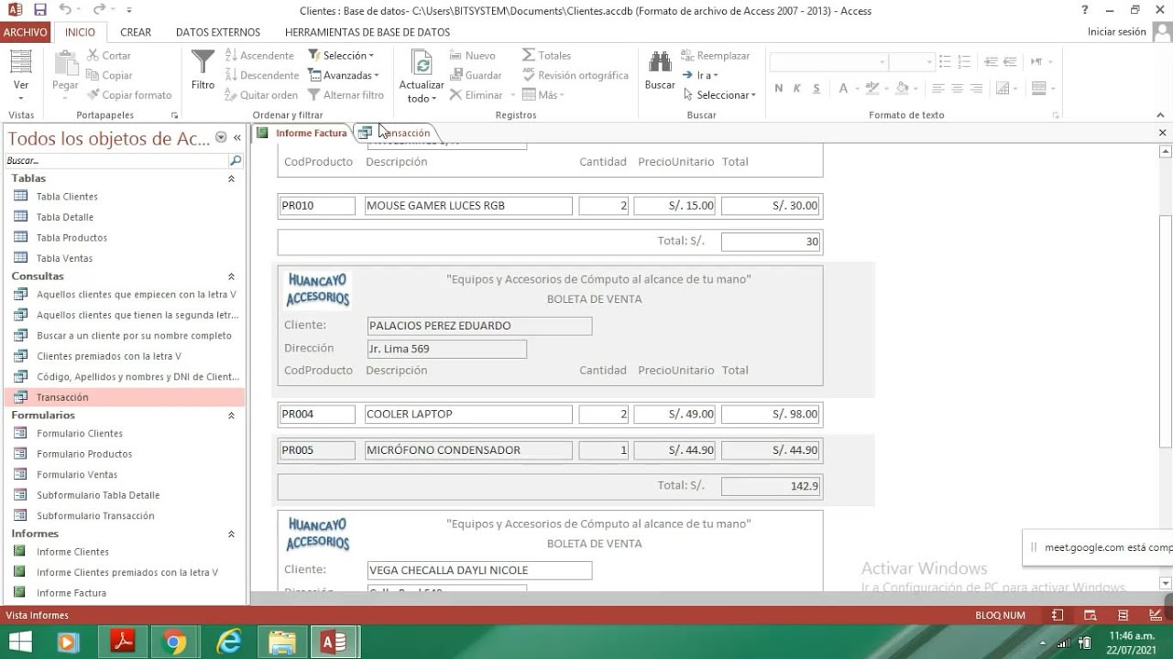Collapse the Consultas group
The image size is (1173, 659).
tap(231, 276)
